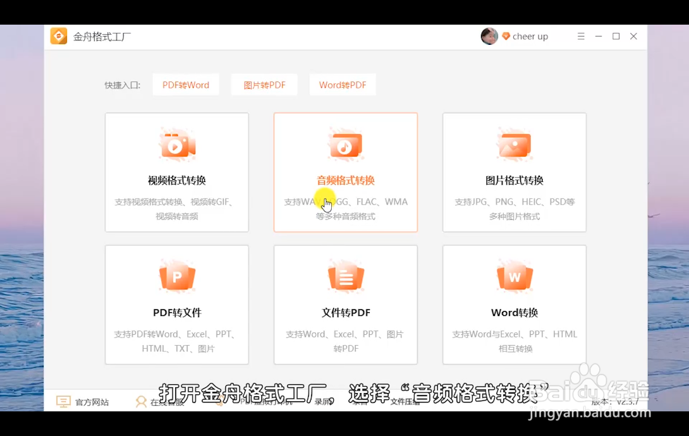
Task: Open the user avatar profile picture
Action: 489,37
